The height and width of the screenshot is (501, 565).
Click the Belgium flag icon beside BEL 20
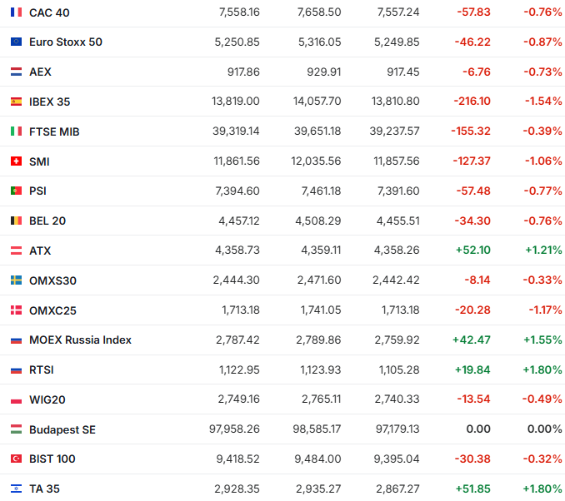16,221
